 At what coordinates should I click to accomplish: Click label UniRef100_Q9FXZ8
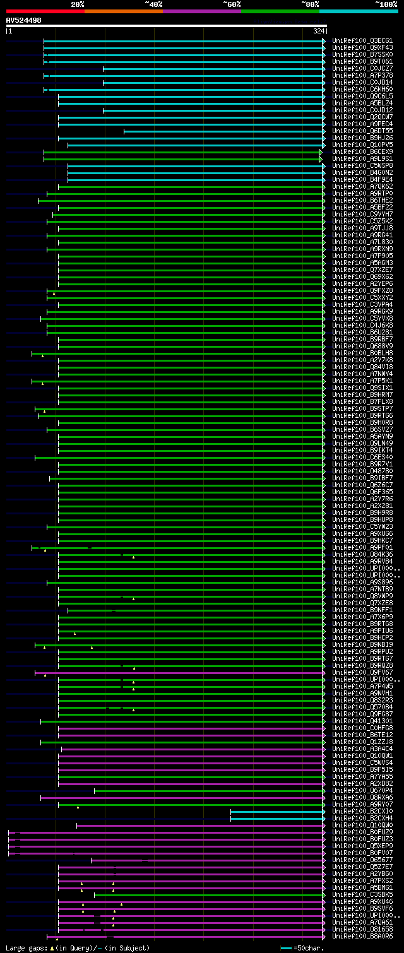click(x=362, y=291)
